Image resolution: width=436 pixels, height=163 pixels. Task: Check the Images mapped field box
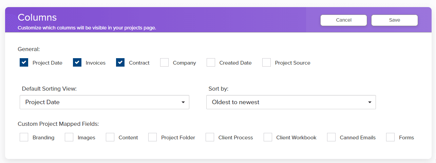[69, 137]
